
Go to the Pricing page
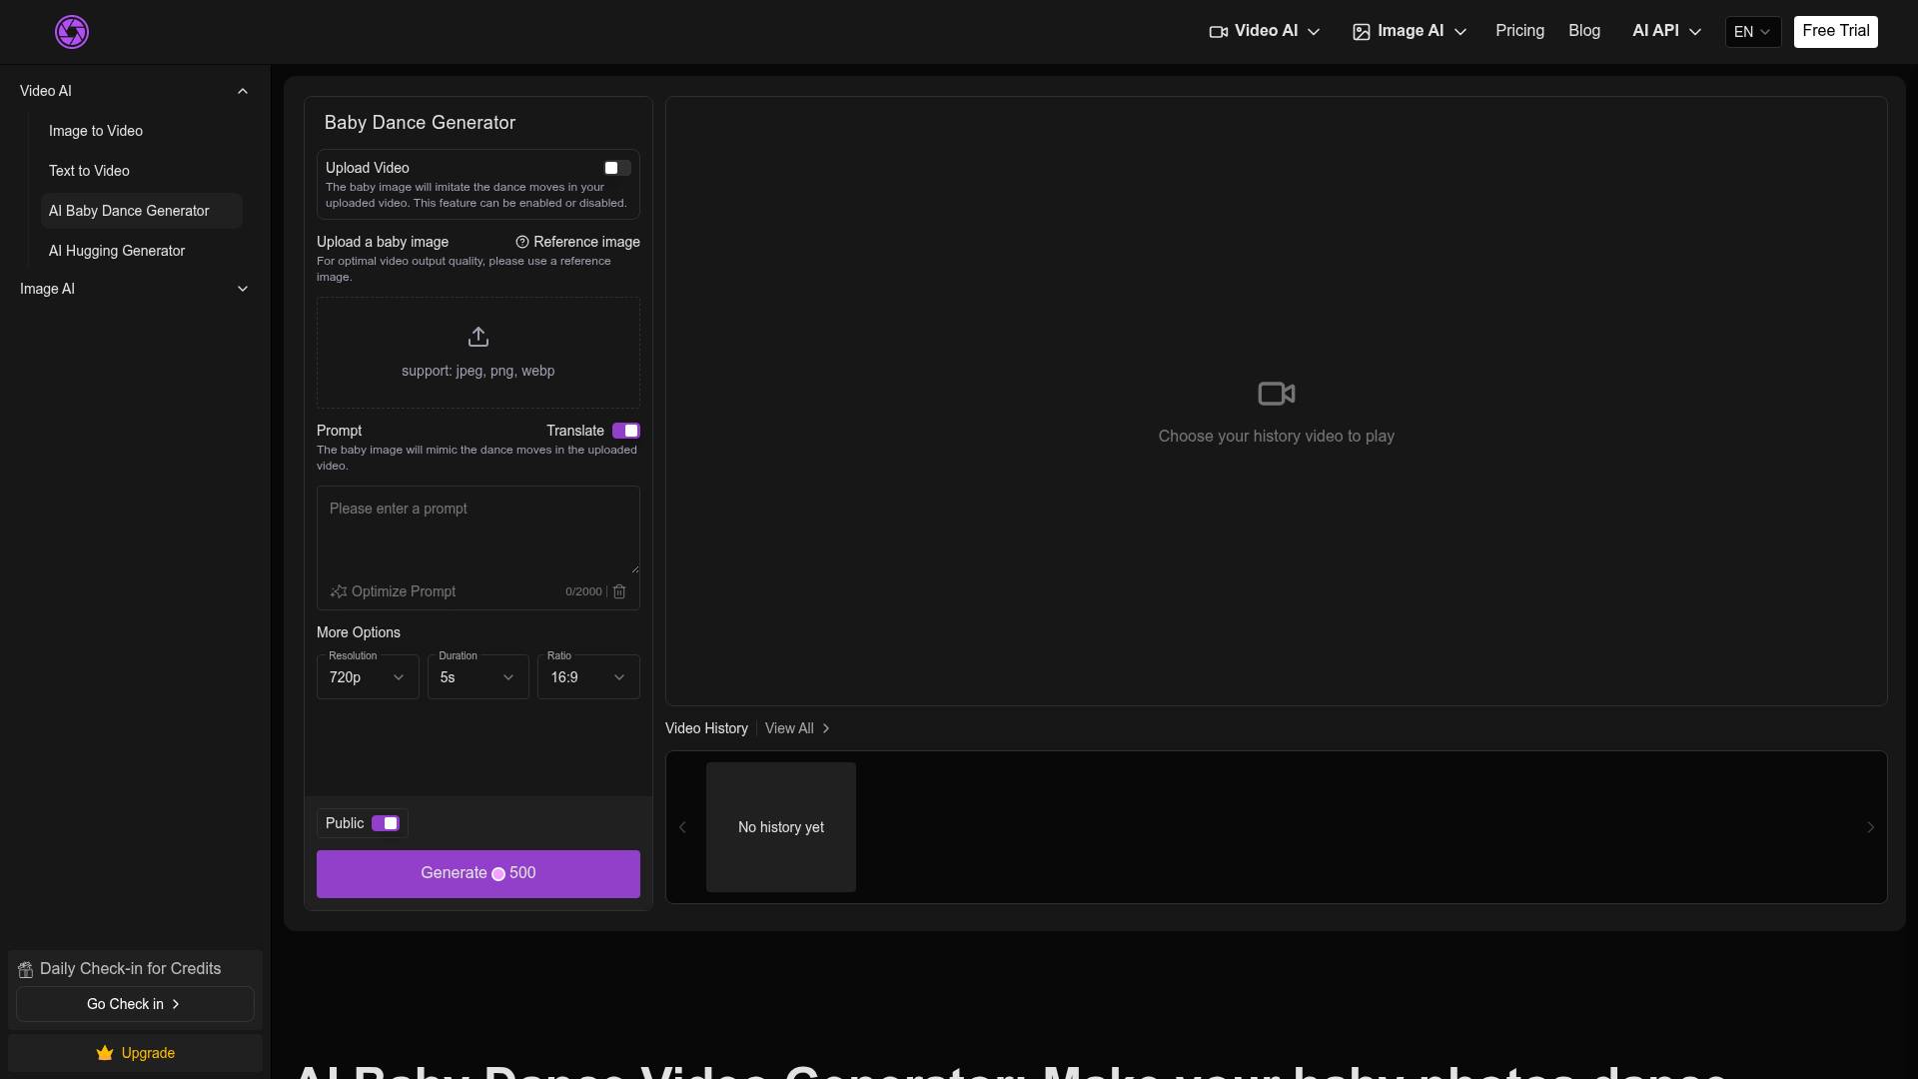tap(1519, 31)
